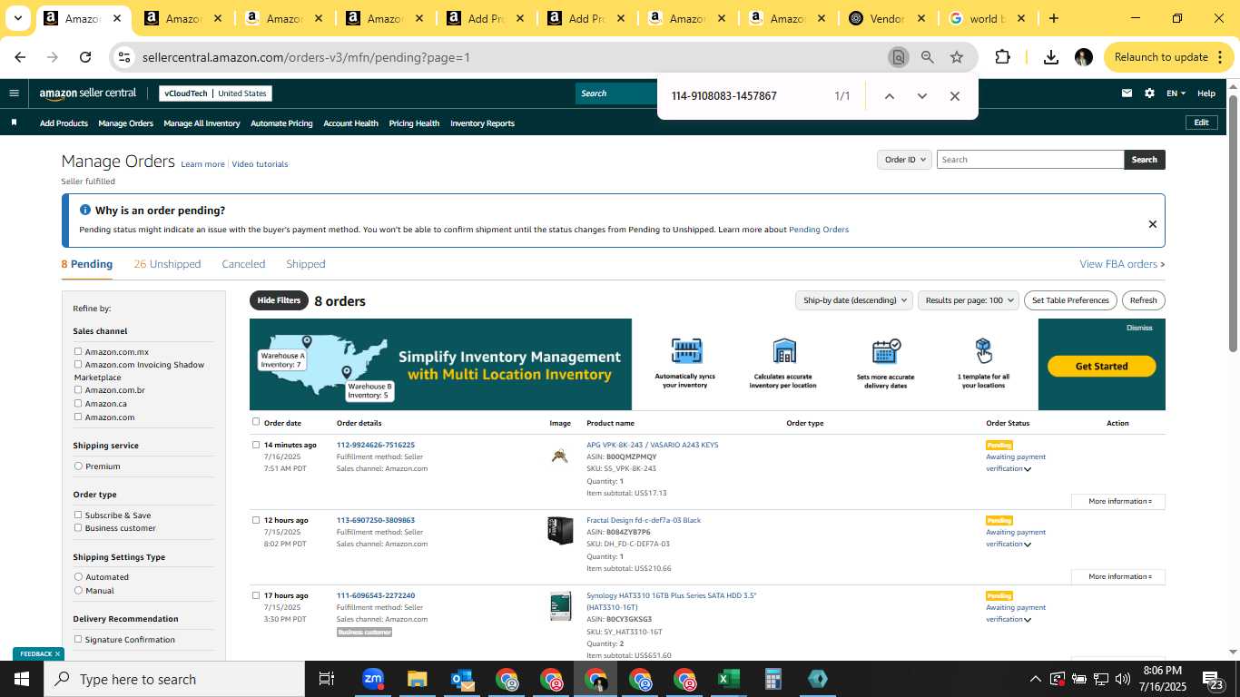Expand More information for order 112-9924626-7516225
This screenshot has height=697, width=1240.
coord(1118,501)
